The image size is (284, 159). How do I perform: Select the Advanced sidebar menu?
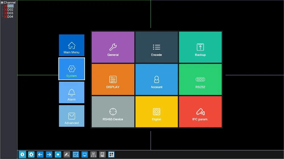pos(72,116)
